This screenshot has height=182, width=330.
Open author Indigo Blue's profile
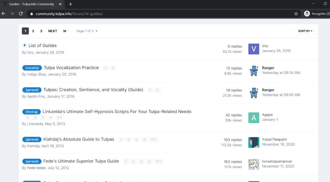tap(36, 74)
